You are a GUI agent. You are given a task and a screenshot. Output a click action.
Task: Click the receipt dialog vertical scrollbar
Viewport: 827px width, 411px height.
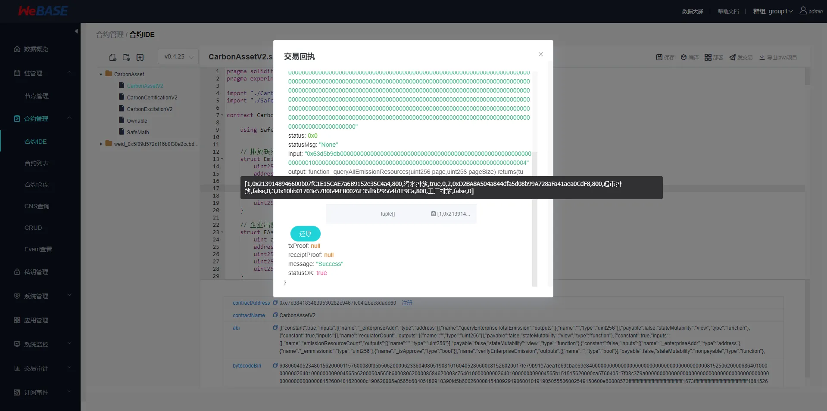[x=535, y=219]
